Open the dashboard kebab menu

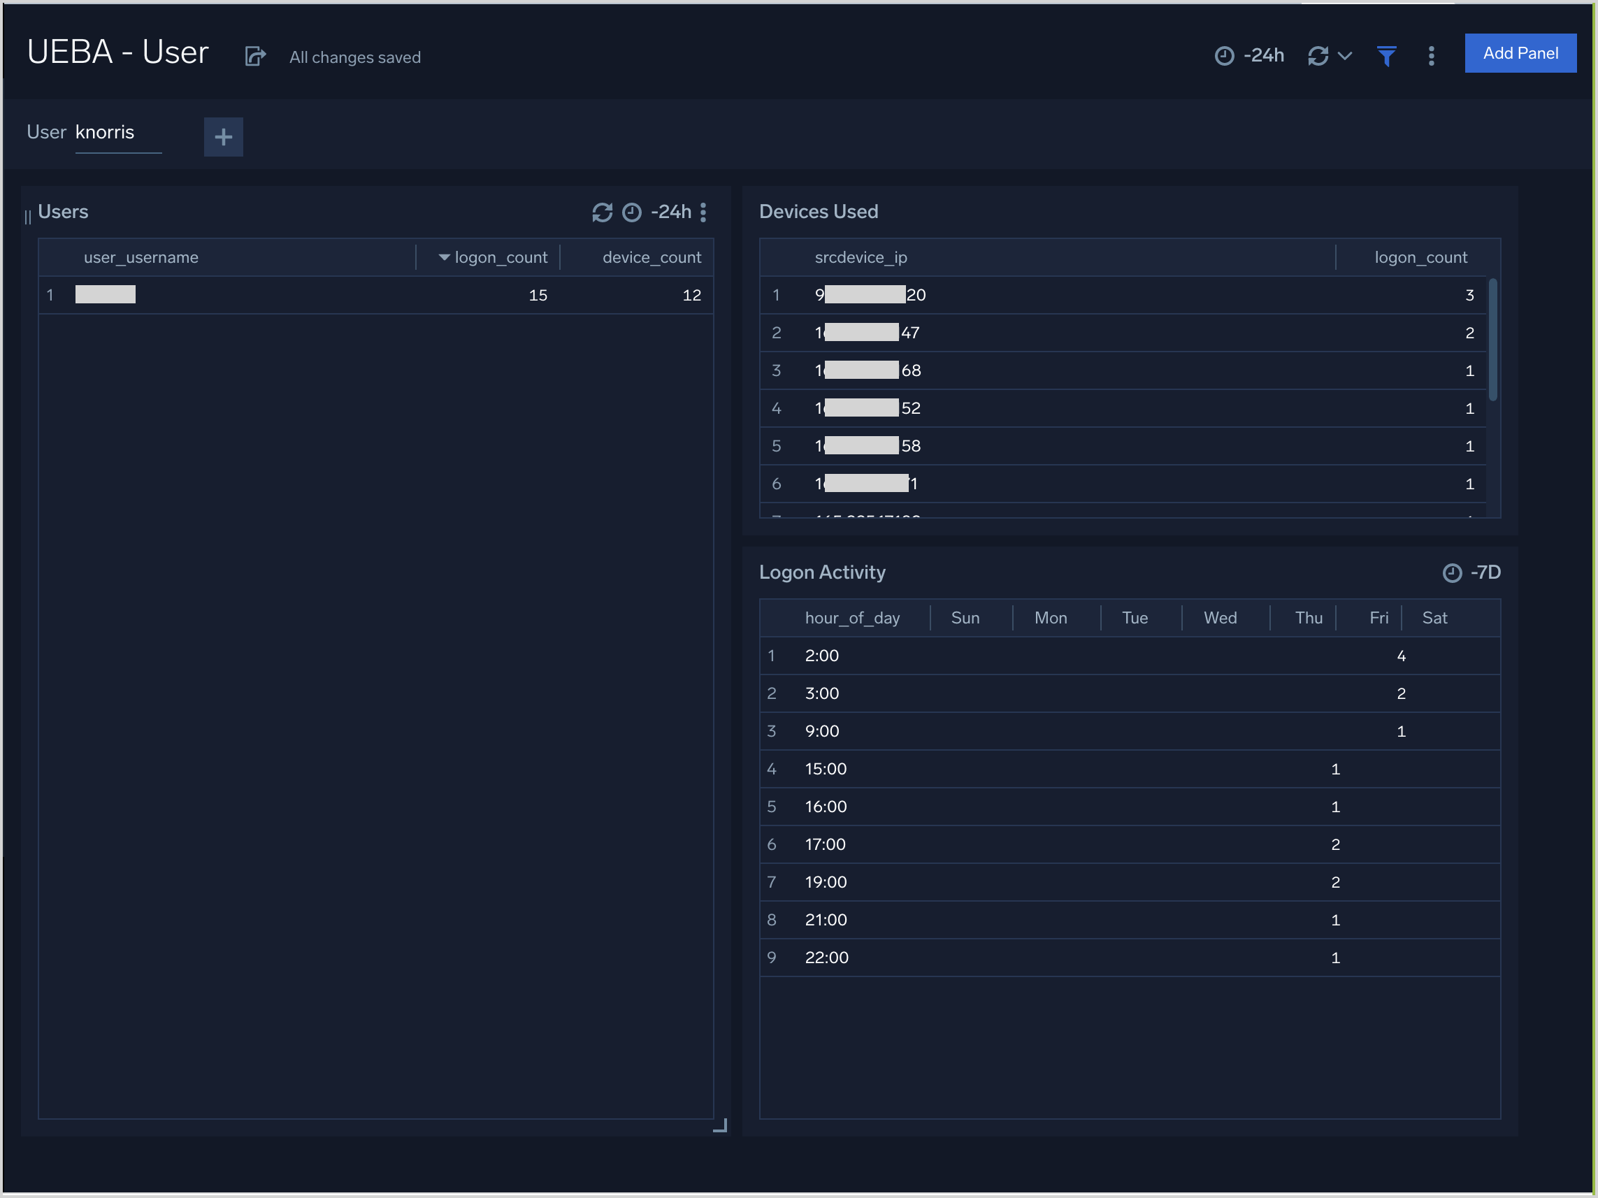[x=1430, y=56]
